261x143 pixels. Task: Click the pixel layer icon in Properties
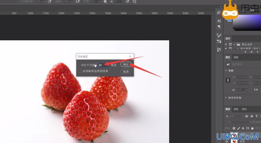point(228,64)
